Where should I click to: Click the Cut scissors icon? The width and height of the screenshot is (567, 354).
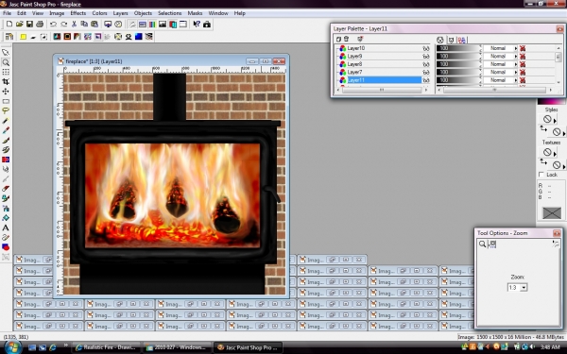pos(74,25)
